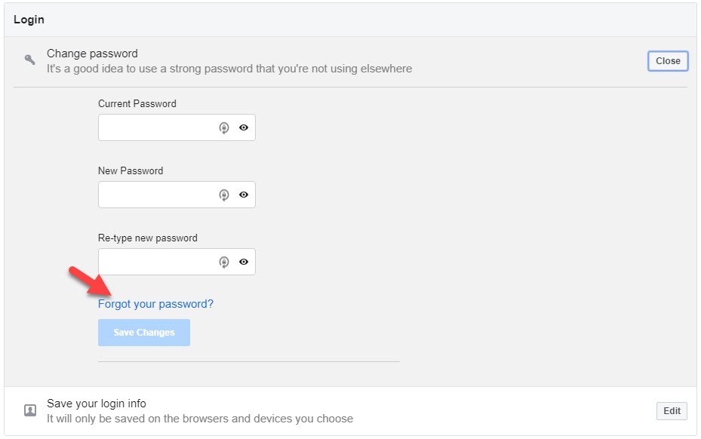The width and height of the screenshot is (701, 439).
Task: Click the Save your login info label
Action: click(97, 403)
